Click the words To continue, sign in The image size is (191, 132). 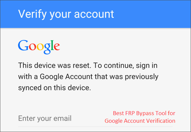(125, 66)
